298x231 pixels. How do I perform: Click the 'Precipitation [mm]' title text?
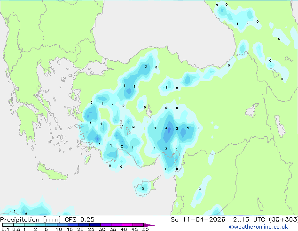click(x=31, y=220)
